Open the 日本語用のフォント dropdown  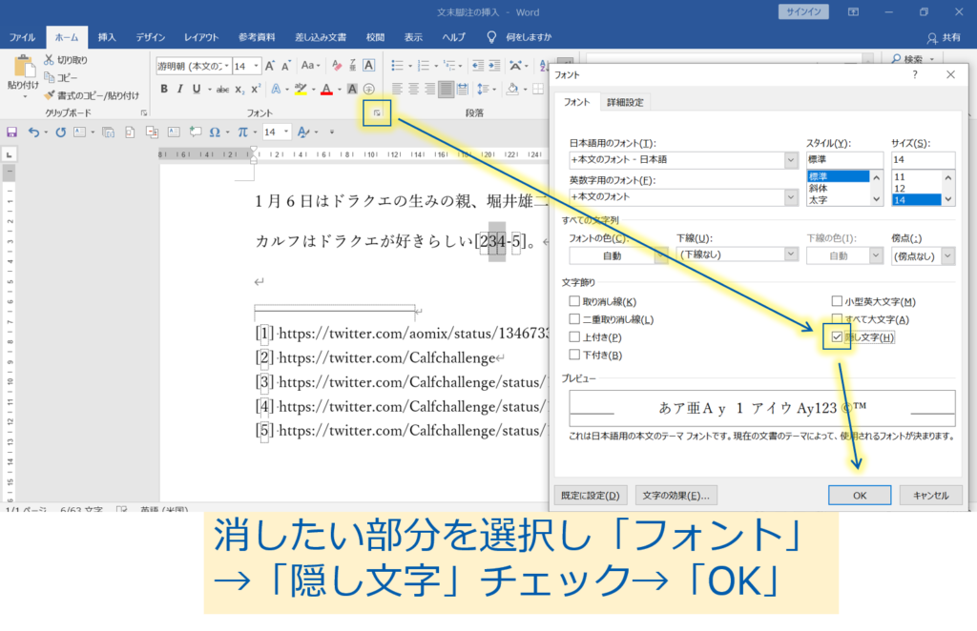[x=791, y=160]
